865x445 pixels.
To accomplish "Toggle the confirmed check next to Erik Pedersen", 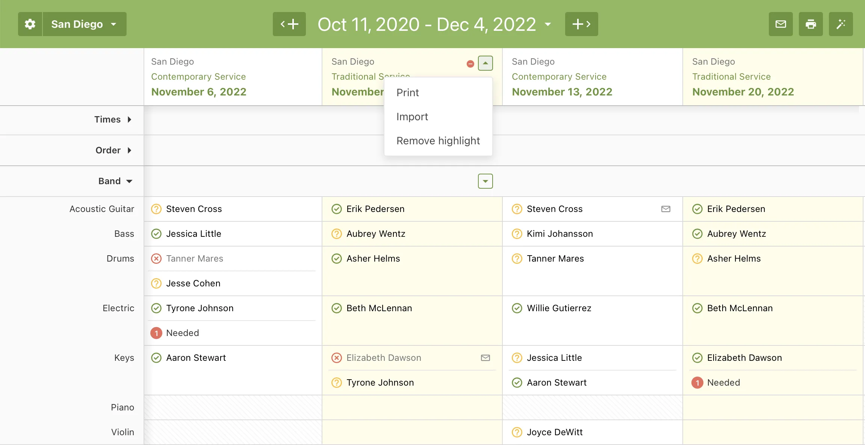I will click(336, 209).
